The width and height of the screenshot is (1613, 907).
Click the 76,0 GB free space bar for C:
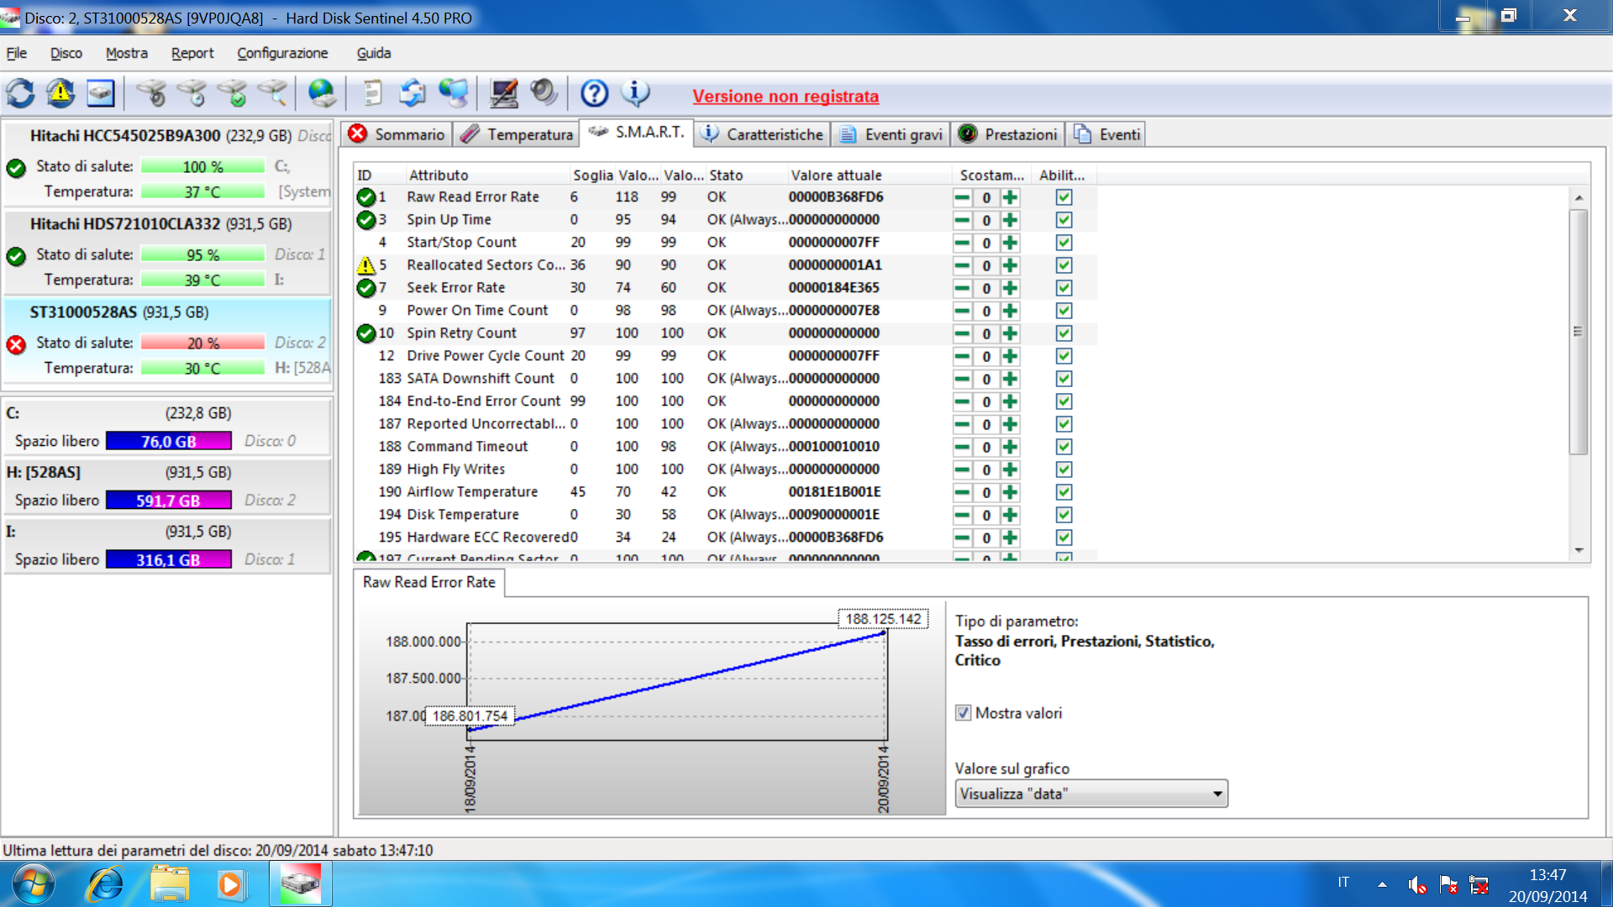169,441
